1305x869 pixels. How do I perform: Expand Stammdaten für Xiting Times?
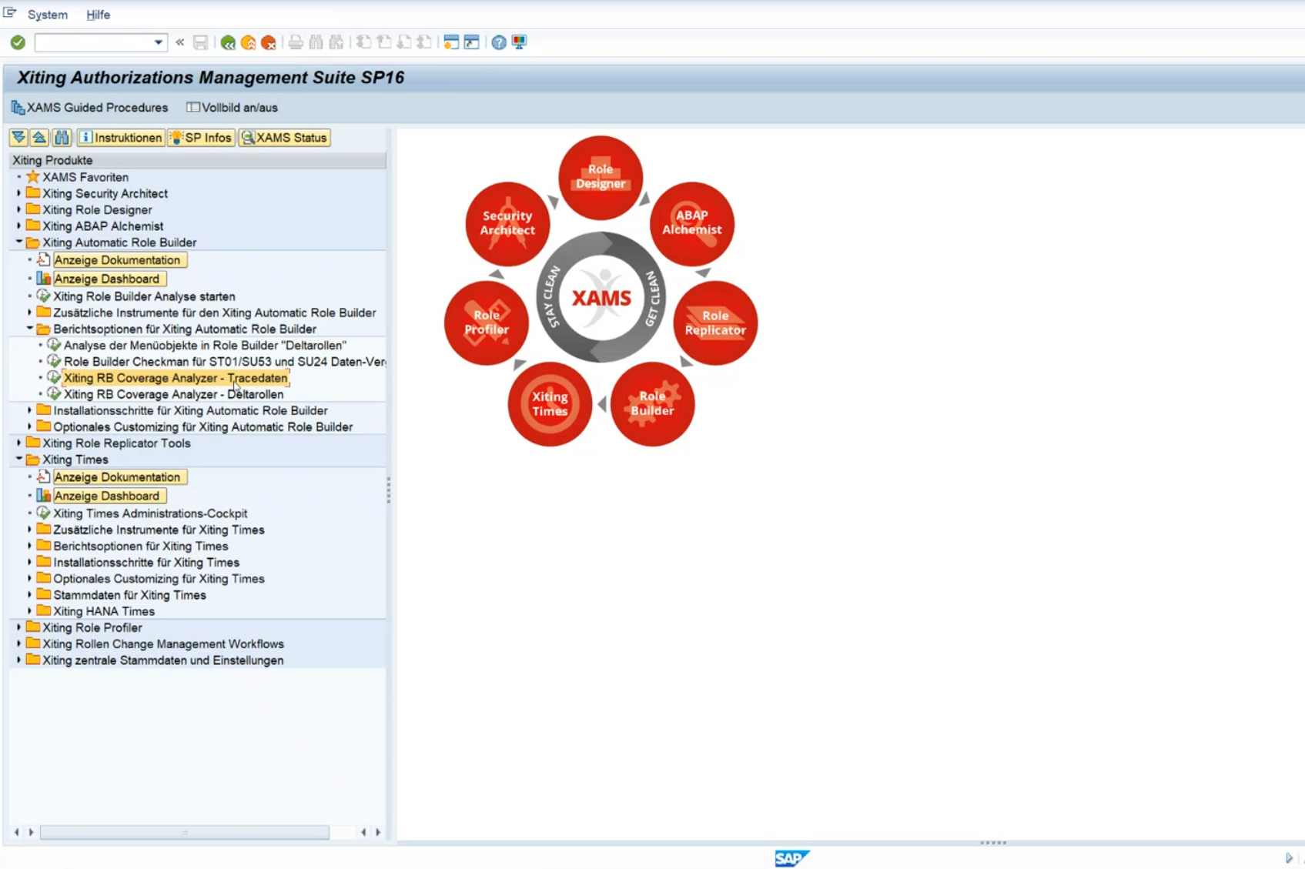click(x=30, y=595)
